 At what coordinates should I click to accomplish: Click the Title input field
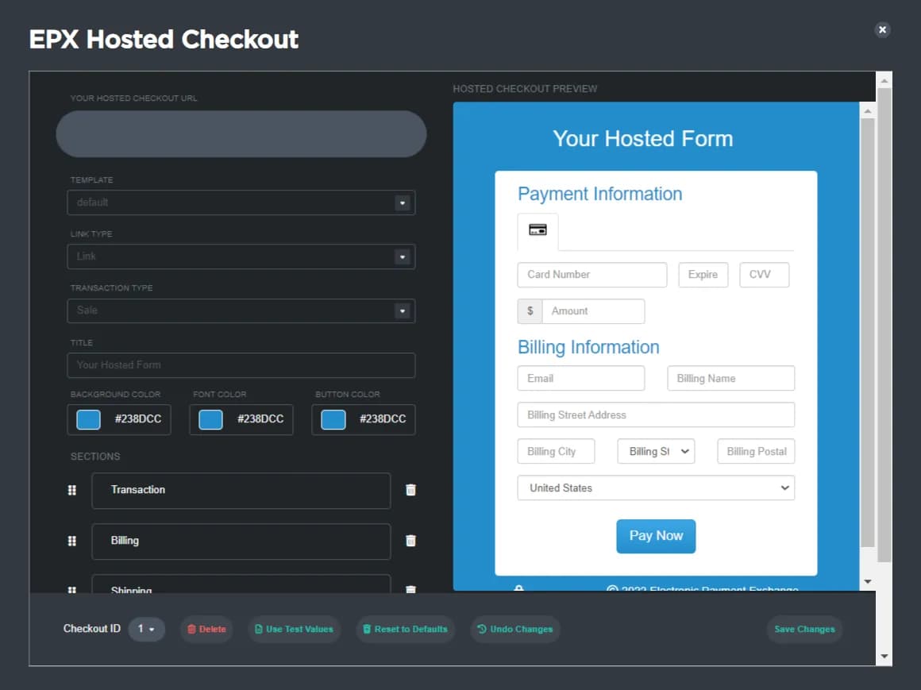241,365
